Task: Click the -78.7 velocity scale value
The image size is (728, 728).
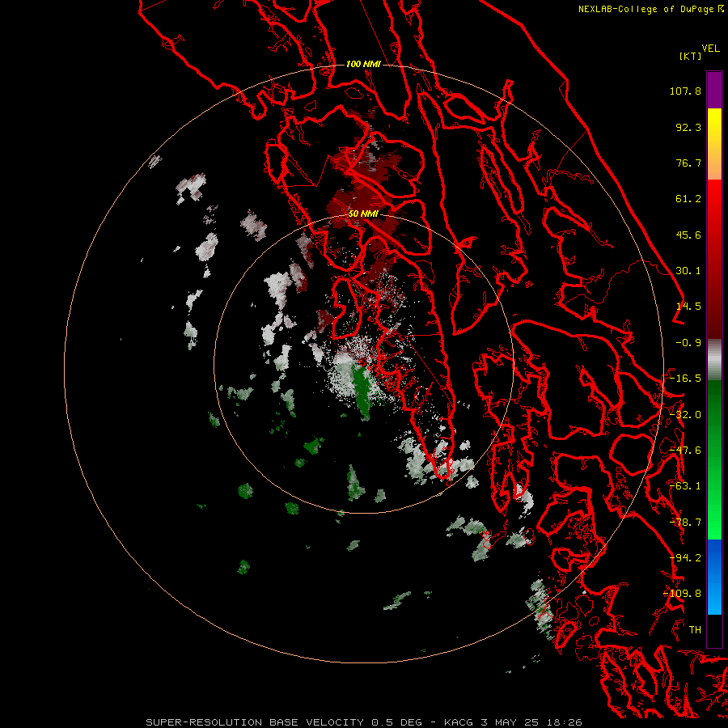Action: click(x=685, y=523)
